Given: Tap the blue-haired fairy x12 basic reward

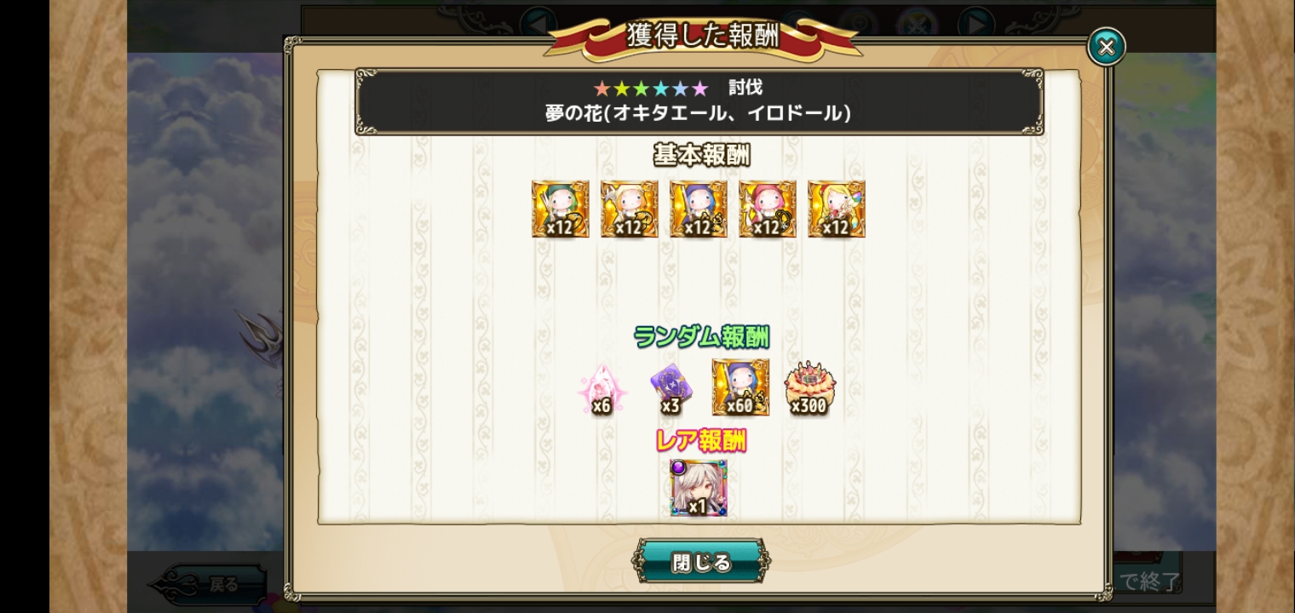Looking at the screenshot, I should pyautogui.click(x=699, y=209).
